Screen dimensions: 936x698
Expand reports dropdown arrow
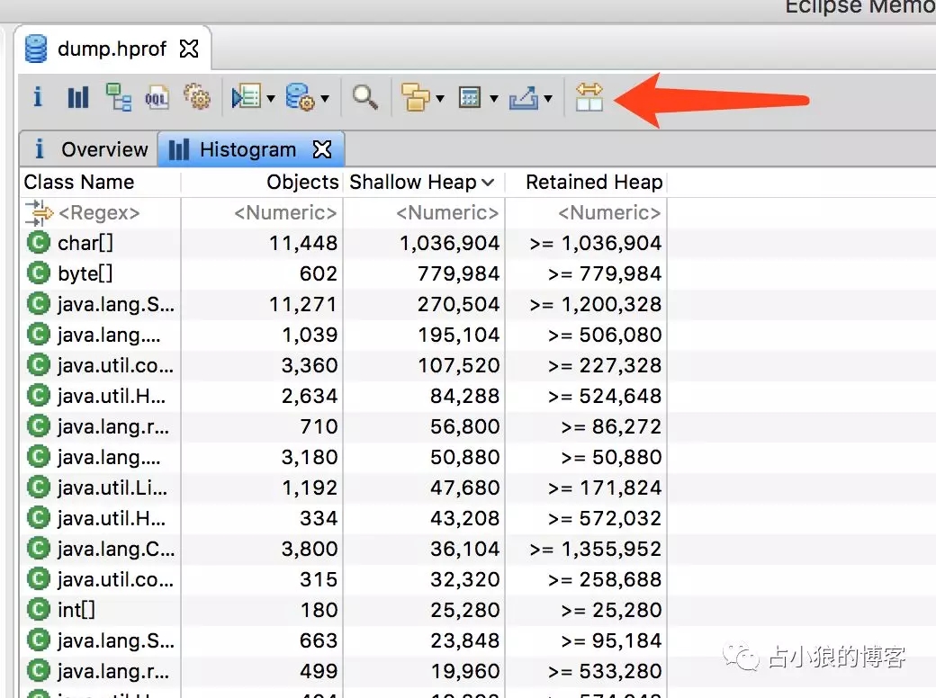[x=270, y=98]
